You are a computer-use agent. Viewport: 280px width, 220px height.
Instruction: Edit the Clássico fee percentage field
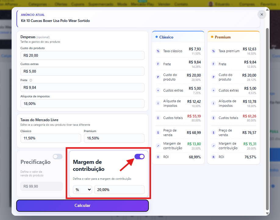[x=51, y=138]
